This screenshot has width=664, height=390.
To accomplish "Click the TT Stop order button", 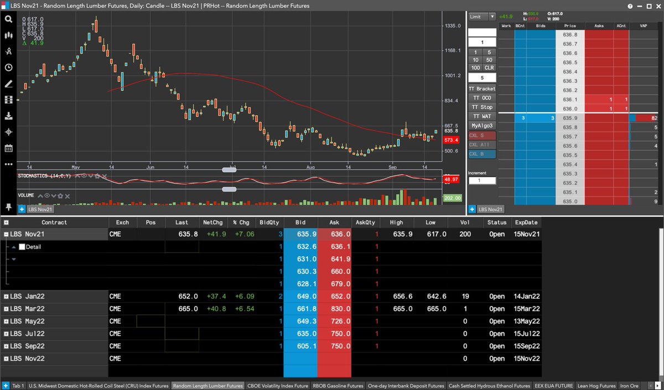I will [x=482, y=107].
